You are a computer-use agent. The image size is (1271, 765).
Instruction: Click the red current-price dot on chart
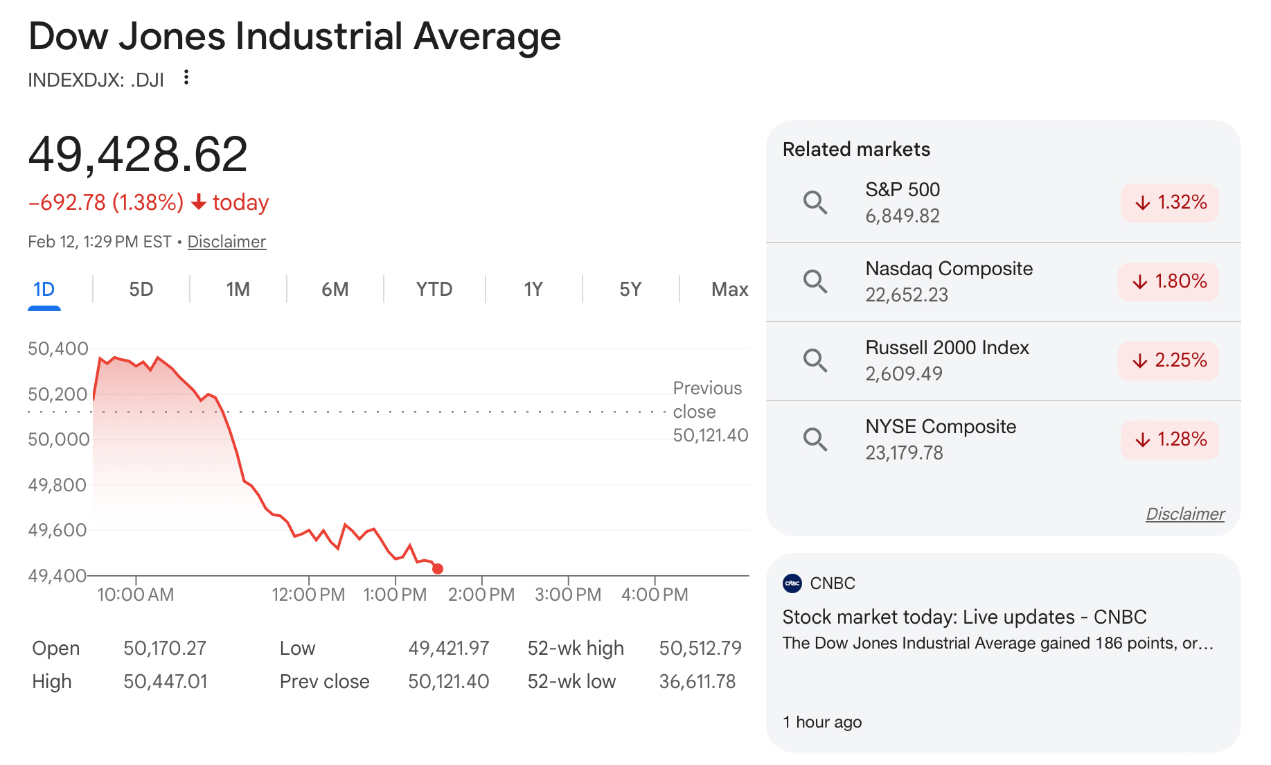(438, 569)
